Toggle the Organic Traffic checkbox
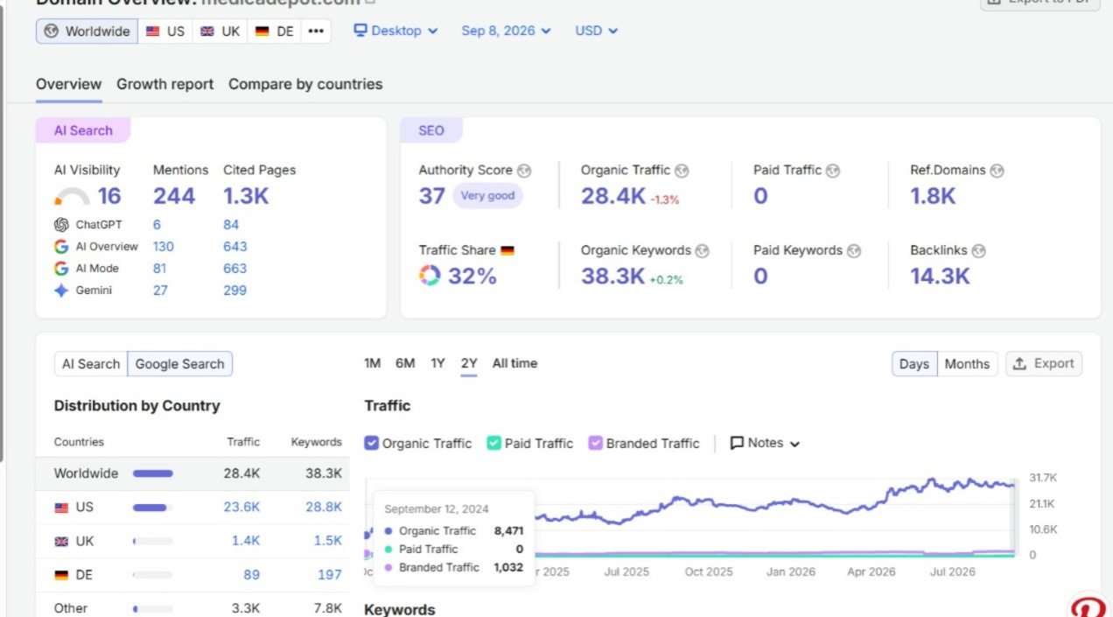1113x617 pixels. point(371,443)
